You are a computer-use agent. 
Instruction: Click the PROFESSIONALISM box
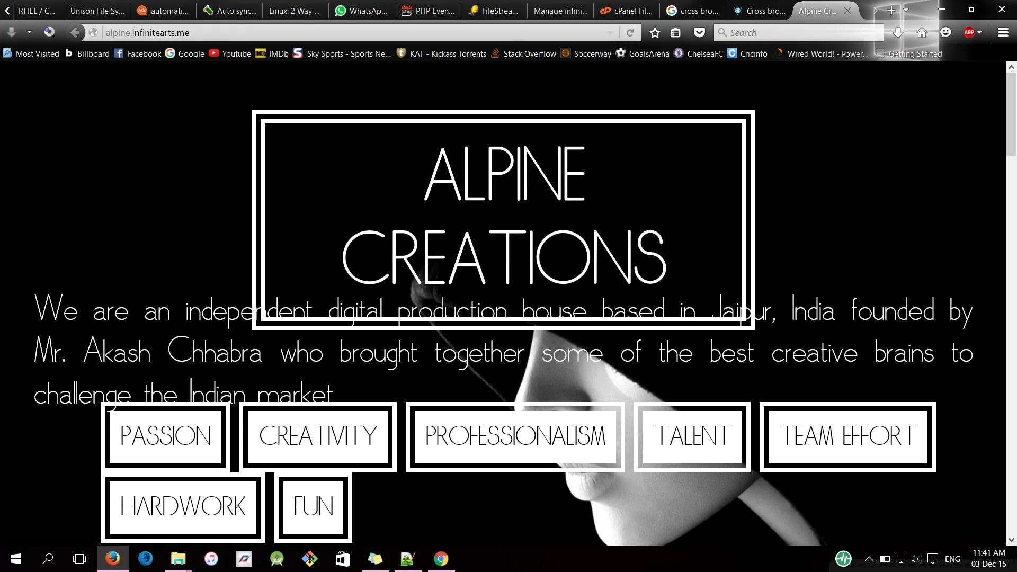pyautogui.click(x=515, y=436)
